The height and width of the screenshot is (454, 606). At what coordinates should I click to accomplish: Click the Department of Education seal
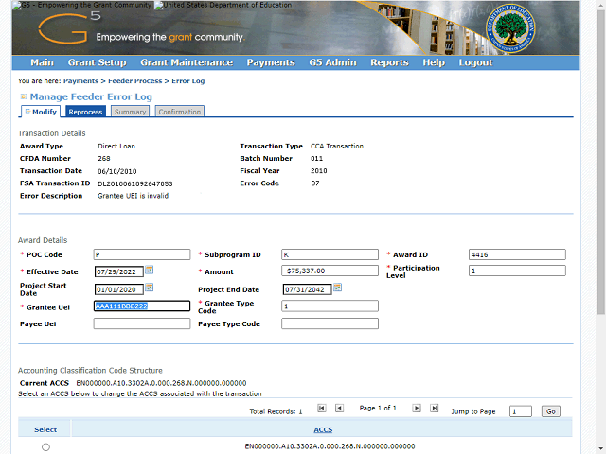click(x=505, y=28)
